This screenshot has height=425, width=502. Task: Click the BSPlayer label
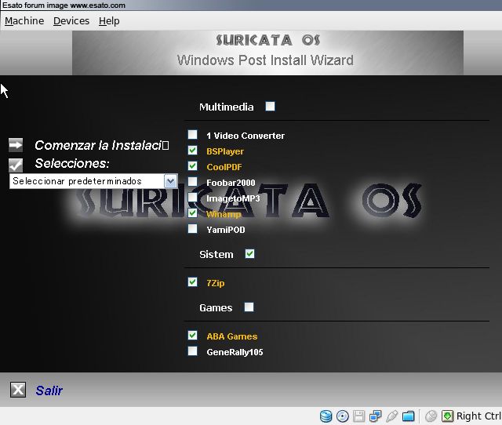225,151
